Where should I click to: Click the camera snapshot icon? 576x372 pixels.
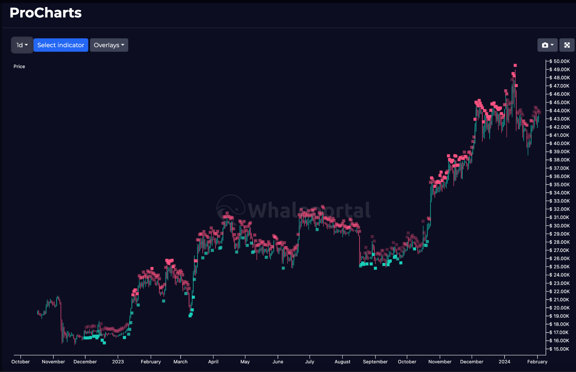pyautogui.click(x=545, y=45)
